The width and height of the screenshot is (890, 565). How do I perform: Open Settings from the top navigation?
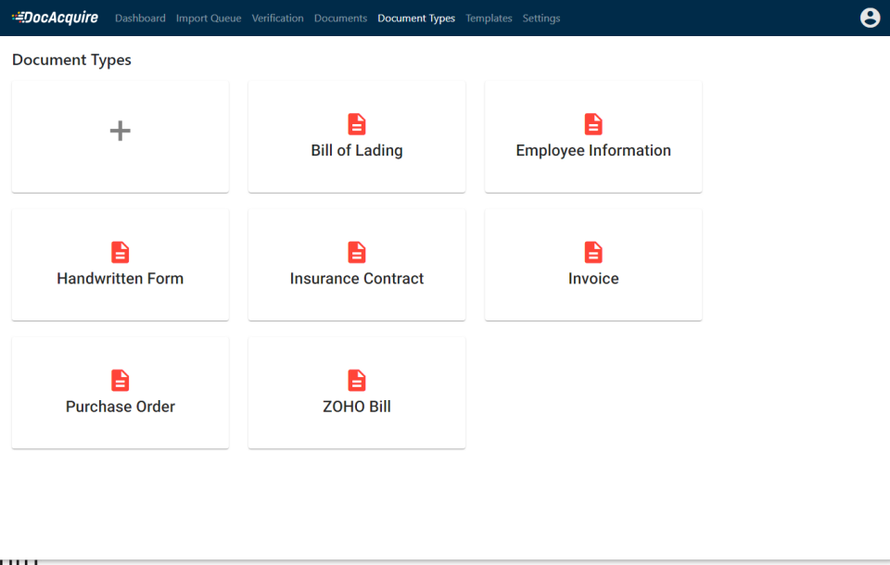(x=540, y=19)
